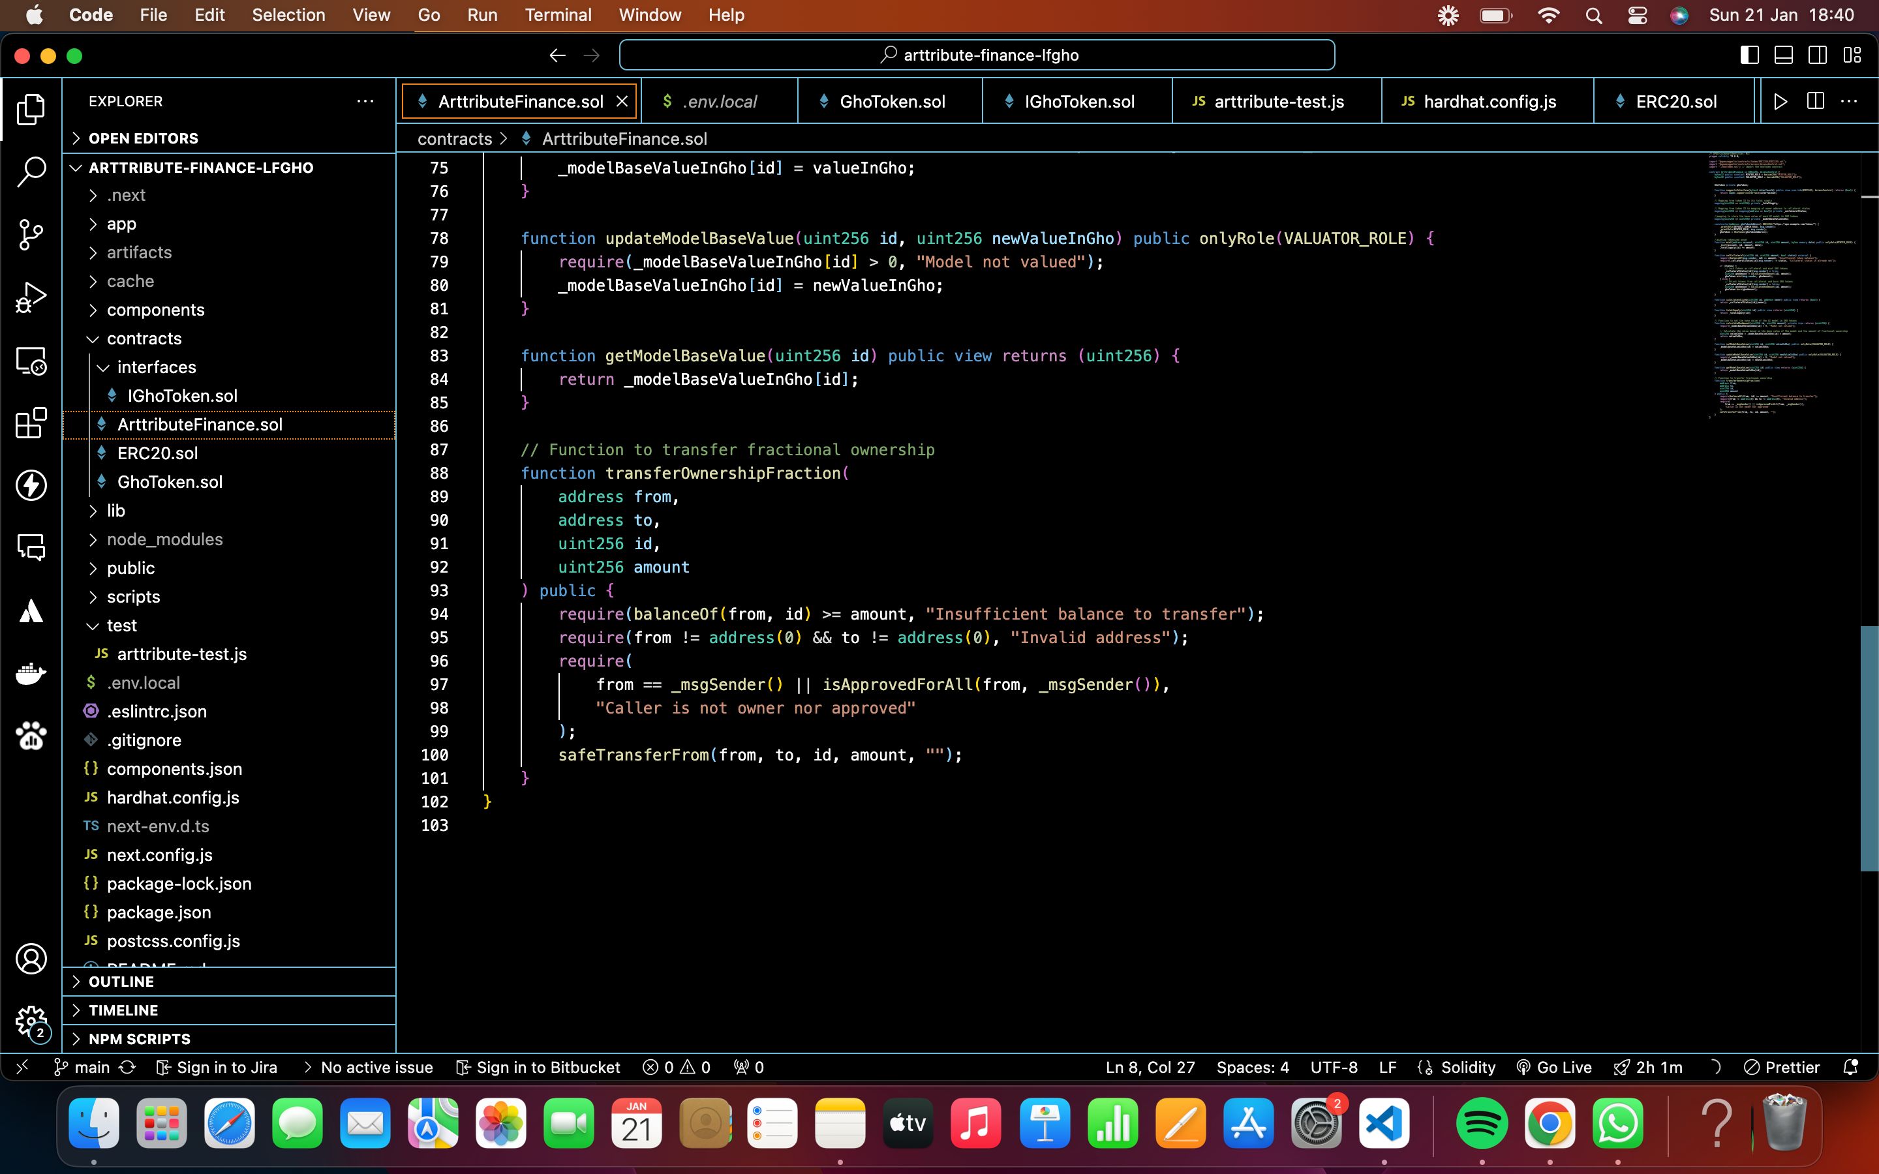
Task: Open the paw-shaped extension icon
Action: point(31,735)
